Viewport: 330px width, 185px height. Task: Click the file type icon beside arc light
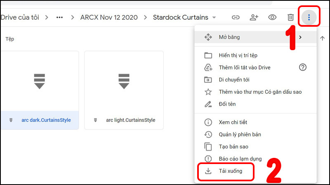coord(95,120)
